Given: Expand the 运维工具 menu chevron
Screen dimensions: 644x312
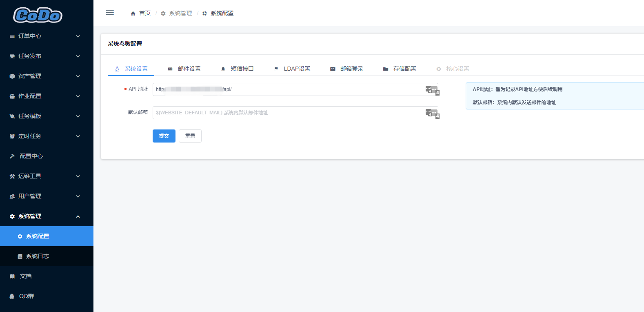Looking at the screenshot, I should tap(78, 176).
